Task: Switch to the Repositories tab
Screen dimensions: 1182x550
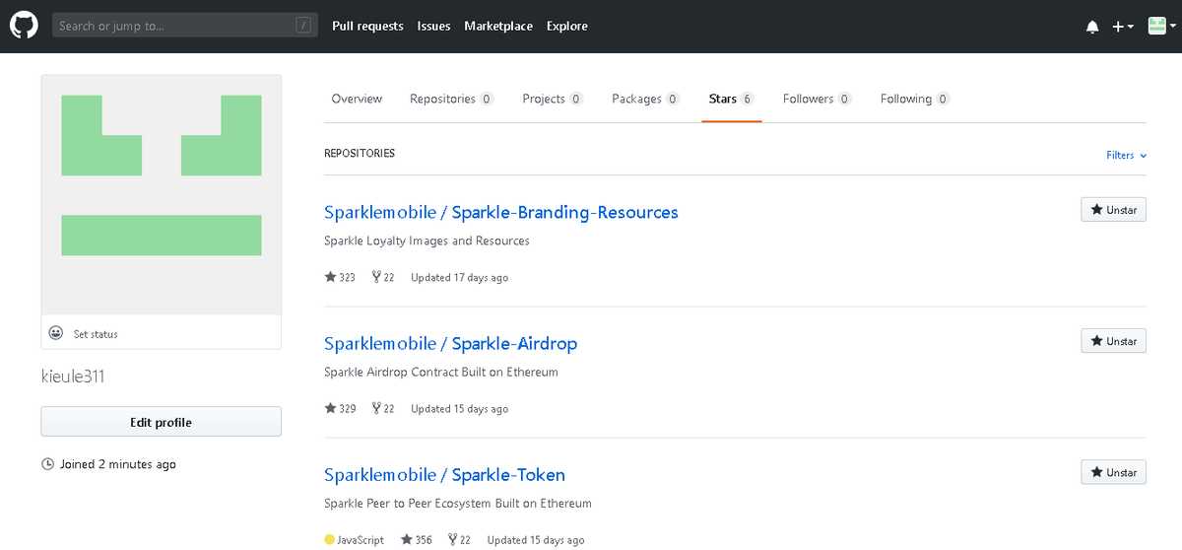Action: [451, 99]
